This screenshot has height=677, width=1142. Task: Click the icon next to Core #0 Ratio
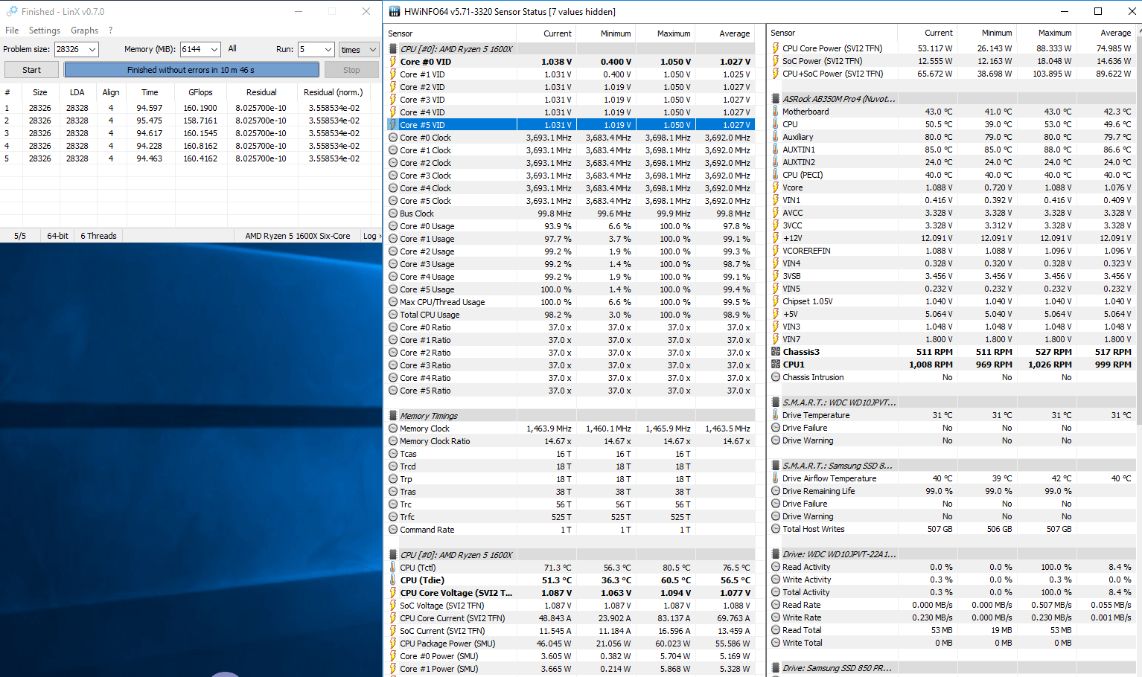[x=393, y=327]
